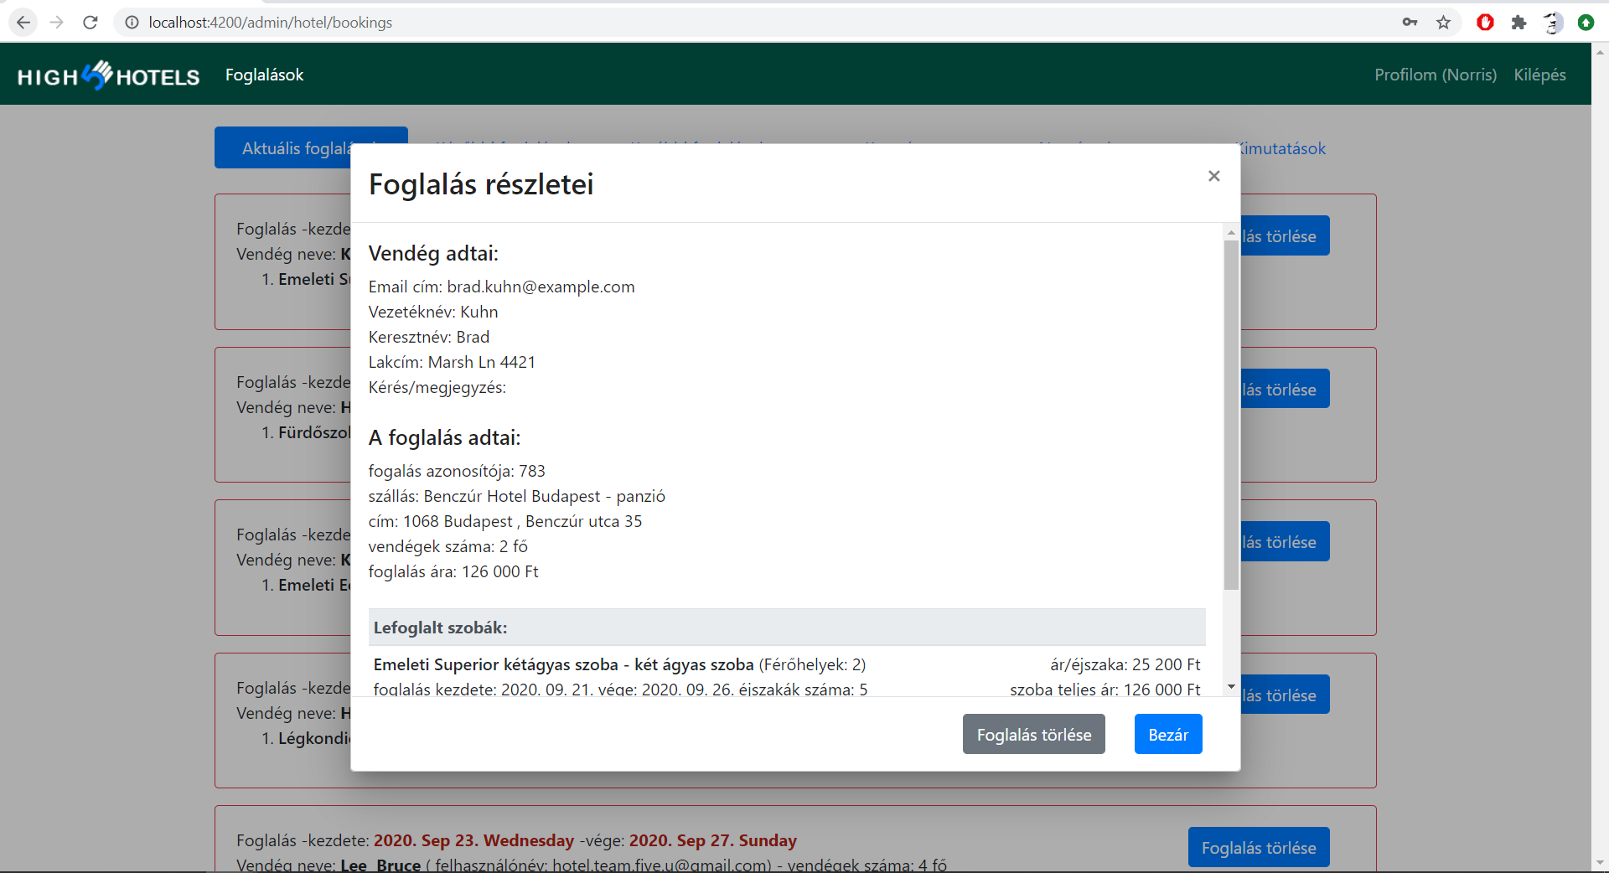
Task: Reload the page with refresh icon
Action: pos(91,23)
